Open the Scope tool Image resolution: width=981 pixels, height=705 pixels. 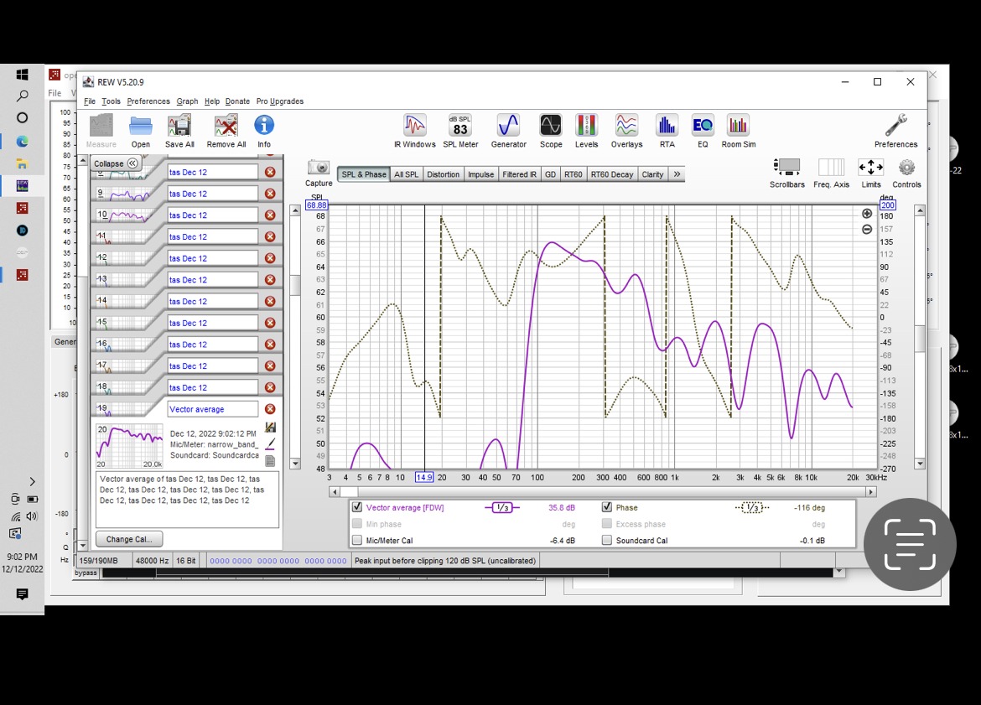pos(551,131)
